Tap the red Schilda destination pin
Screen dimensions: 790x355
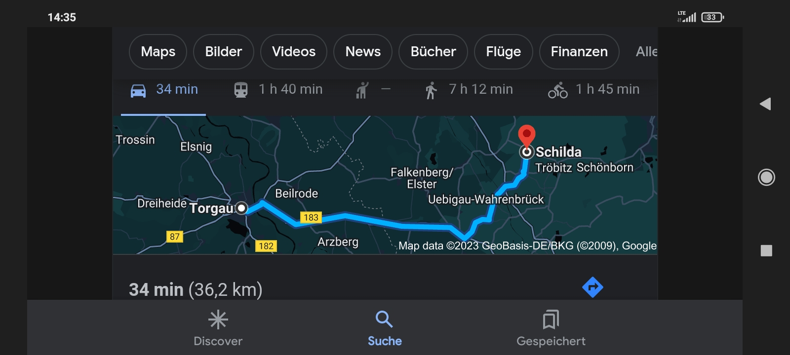(x=527, y=135)
